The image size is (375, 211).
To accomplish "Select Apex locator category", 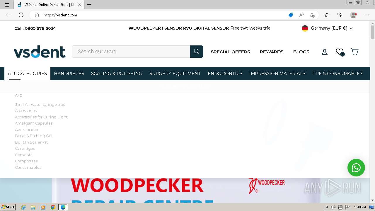I will 27,130.
